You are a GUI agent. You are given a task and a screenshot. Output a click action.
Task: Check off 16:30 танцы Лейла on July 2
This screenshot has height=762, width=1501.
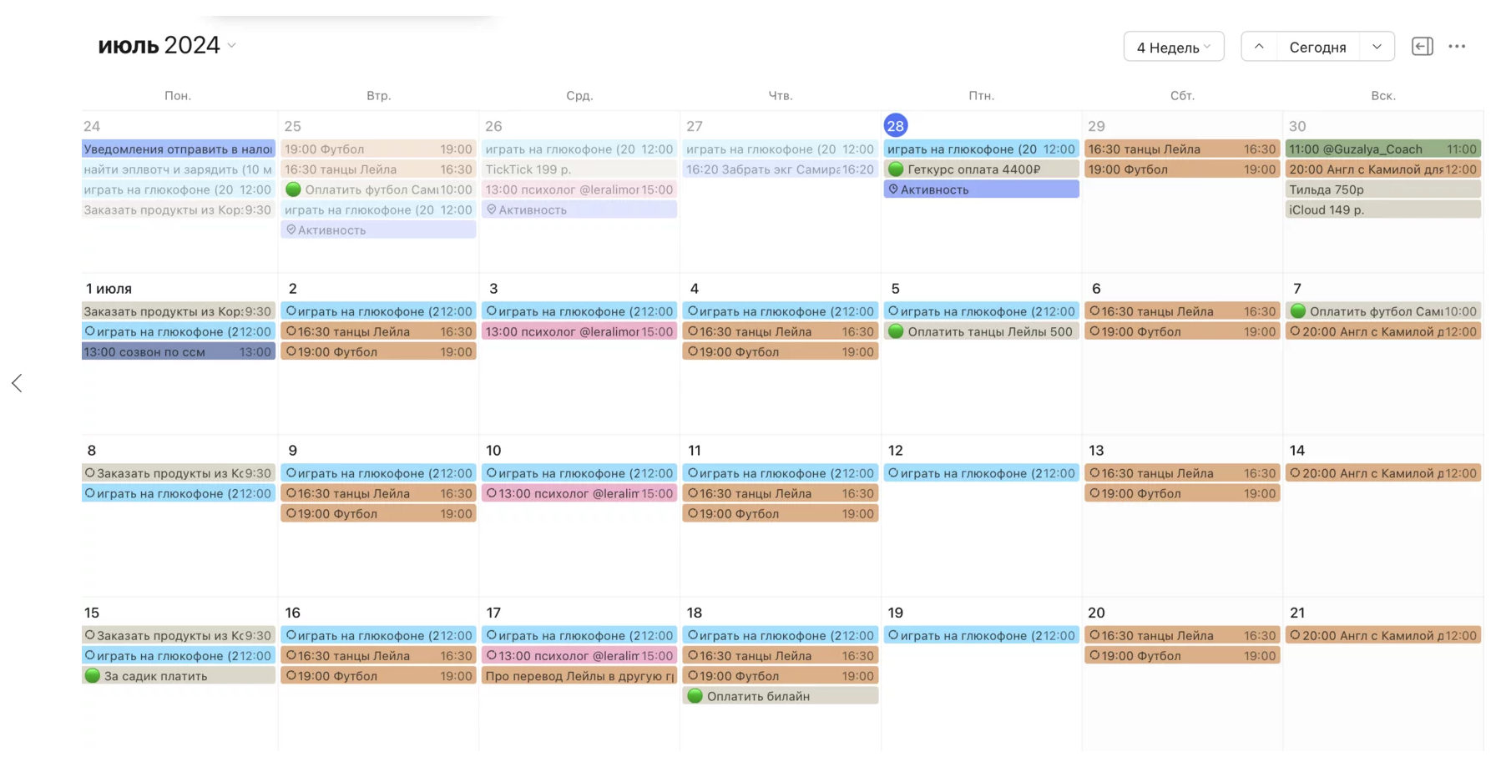(291, 331)
